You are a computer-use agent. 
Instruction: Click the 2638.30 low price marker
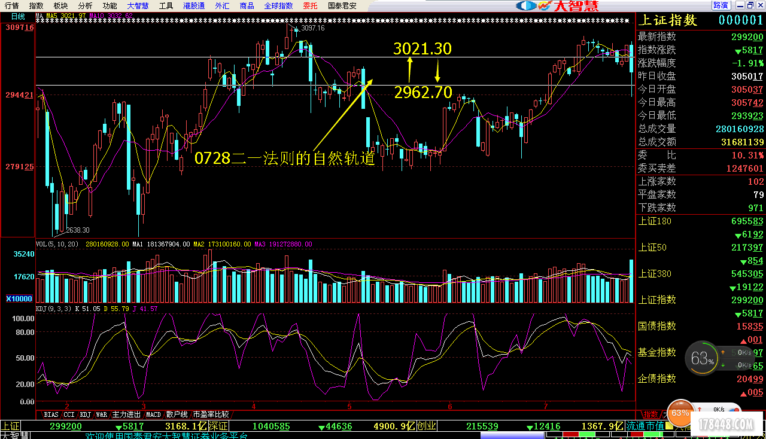click(77, 230)
